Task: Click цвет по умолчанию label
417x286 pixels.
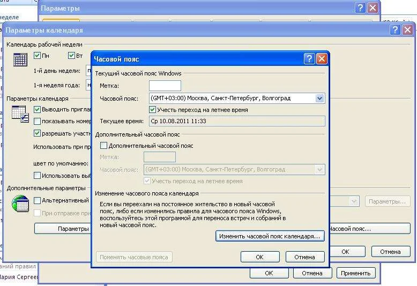Action: 61,163
